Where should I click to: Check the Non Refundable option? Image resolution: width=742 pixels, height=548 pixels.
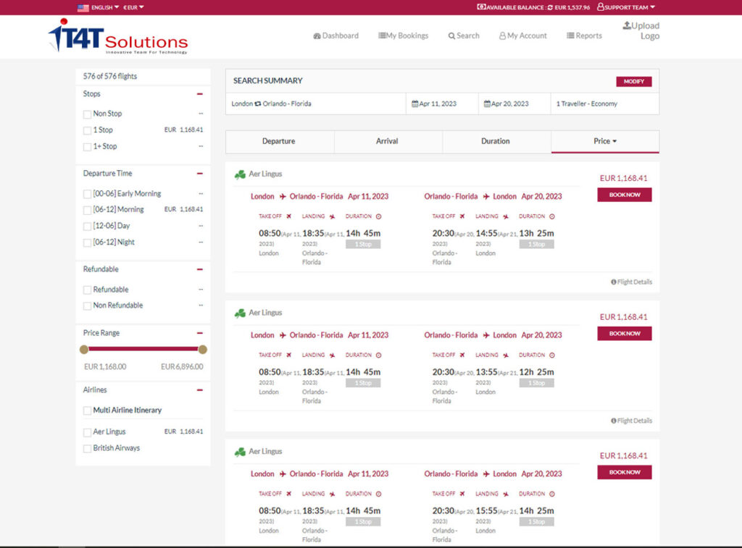87,306
